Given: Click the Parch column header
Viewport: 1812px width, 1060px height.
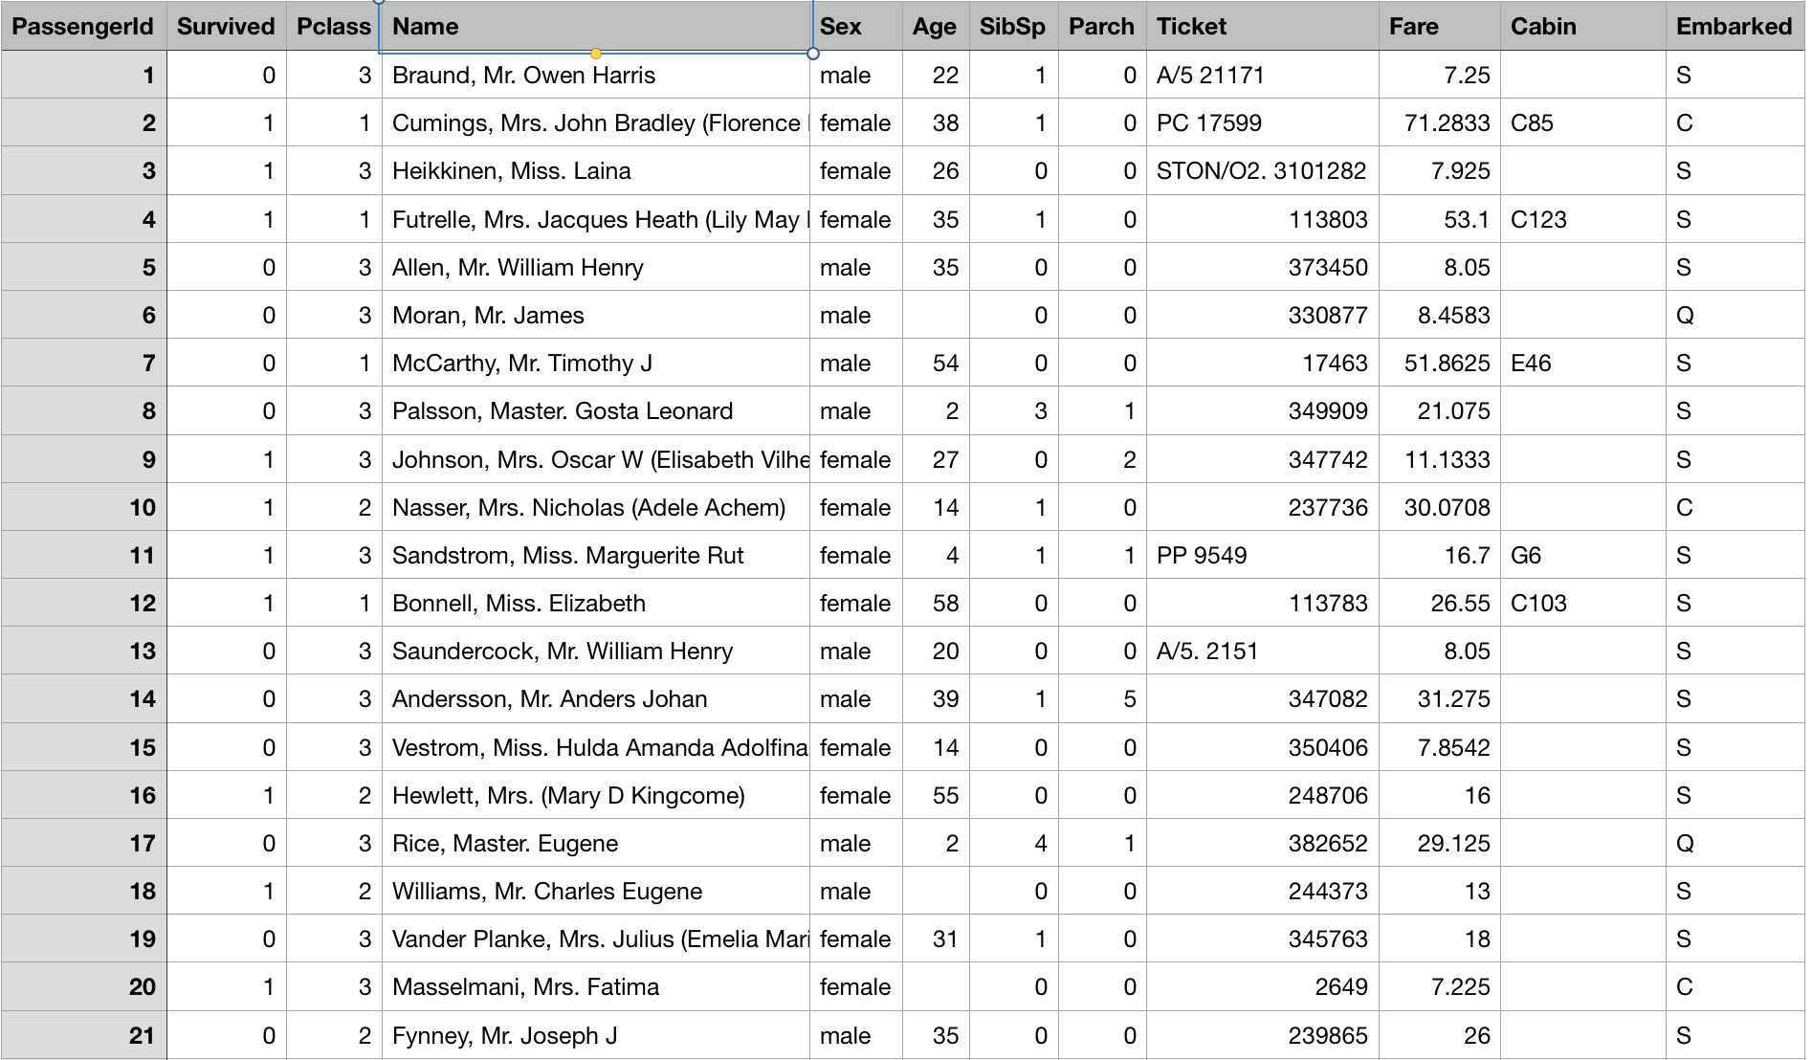Looking at the screenshot, I should [x=1102, y=26].
